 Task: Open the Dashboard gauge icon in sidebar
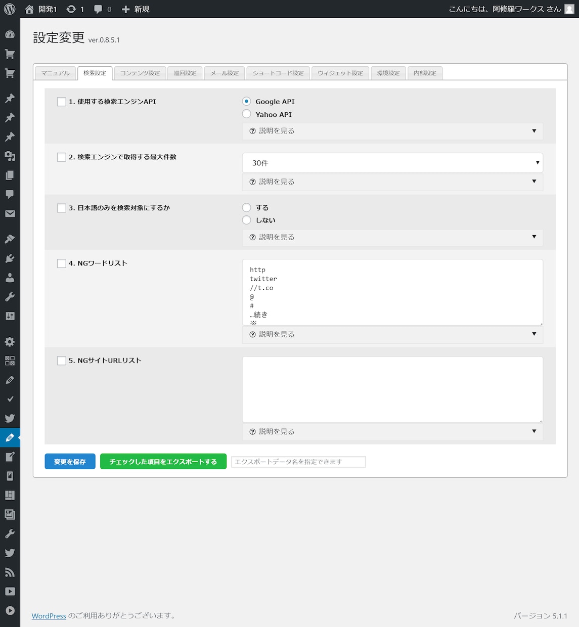pyautogui.click(x=10, y=34)
